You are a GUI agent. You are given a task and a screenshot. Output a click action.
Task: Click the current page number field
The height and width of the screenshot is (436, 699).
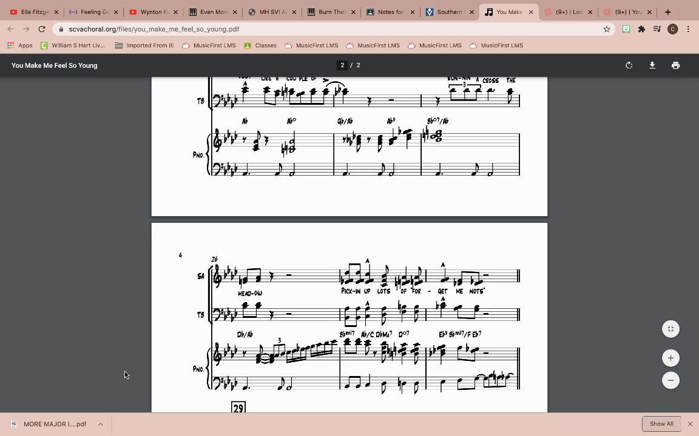tap(342, 65)
